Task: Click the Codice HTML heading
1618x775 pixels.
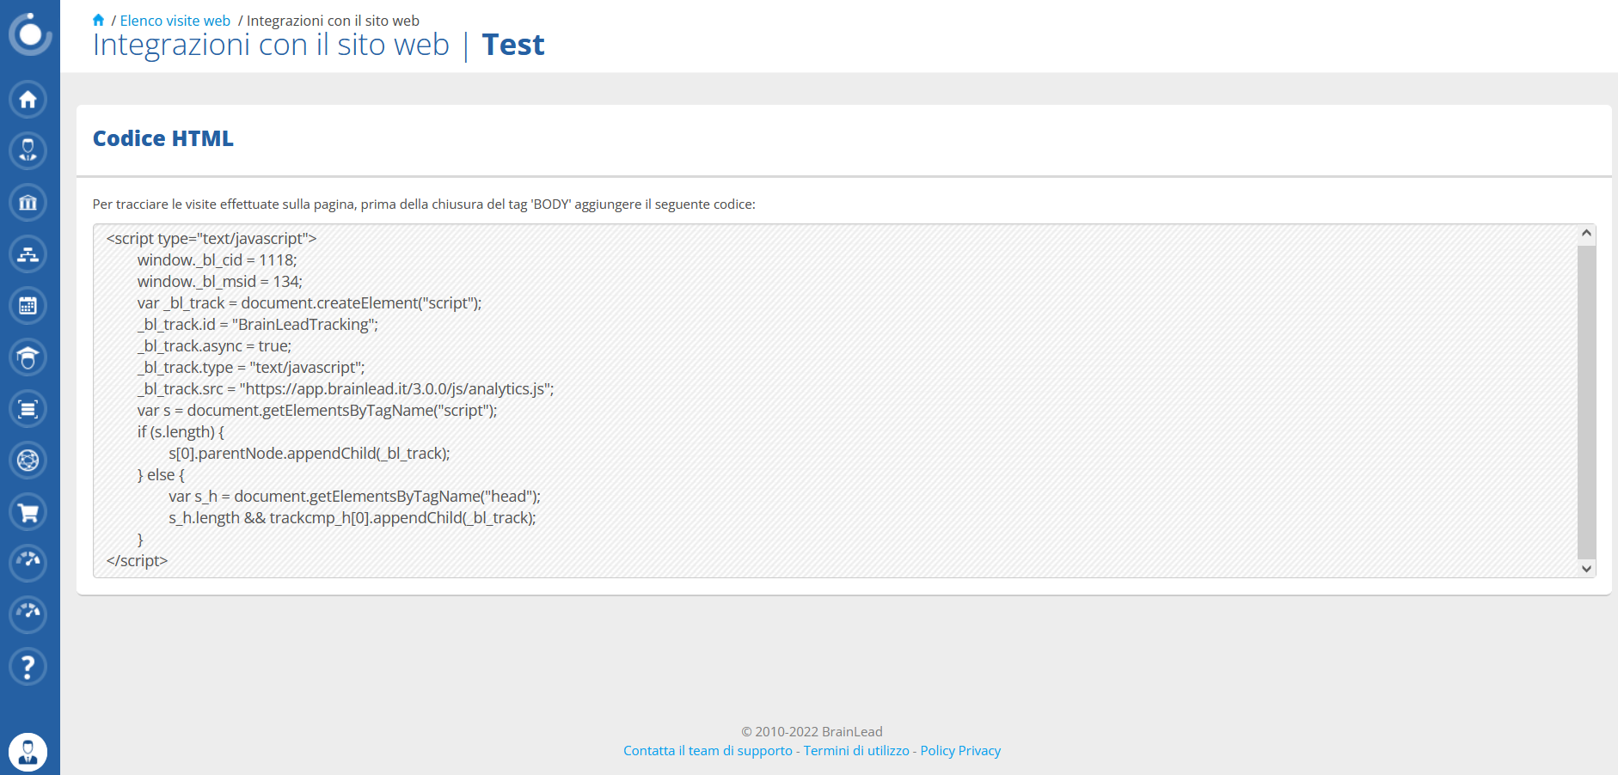Action: pyautogui.click(x=163, y=138)
